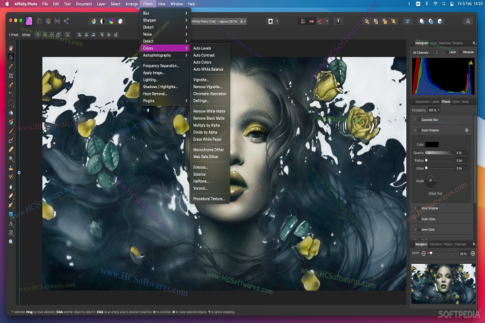485x323 pixels.
Task: Choose Auto White Balance from Colors submenu
Action: click(209, 69)
